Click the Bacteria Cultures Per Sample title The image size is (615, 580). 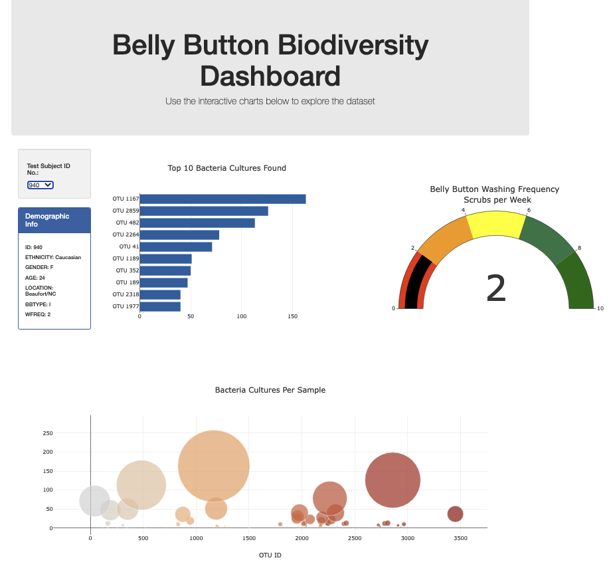[270, 390]
